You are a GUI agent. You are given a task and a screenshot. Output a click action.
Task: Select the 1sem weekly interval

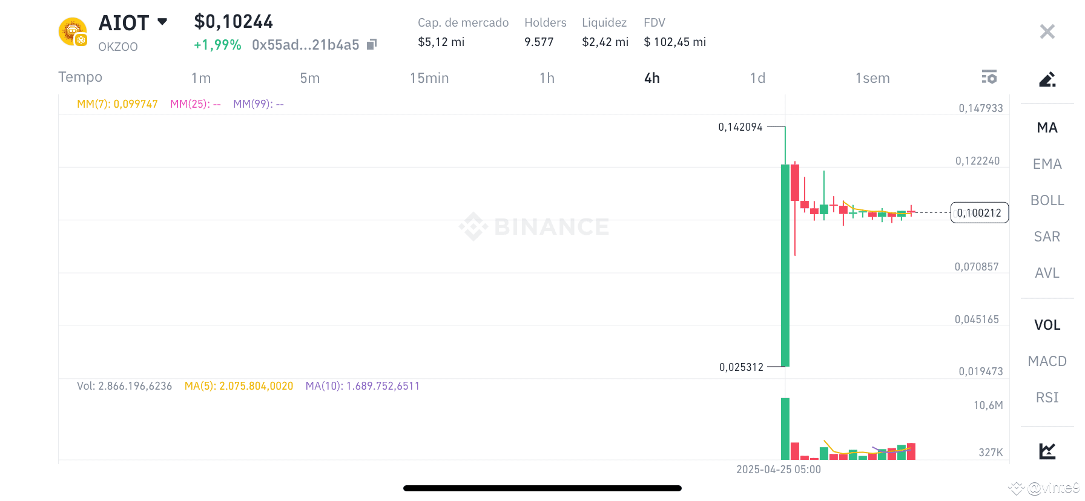[872, 78]
